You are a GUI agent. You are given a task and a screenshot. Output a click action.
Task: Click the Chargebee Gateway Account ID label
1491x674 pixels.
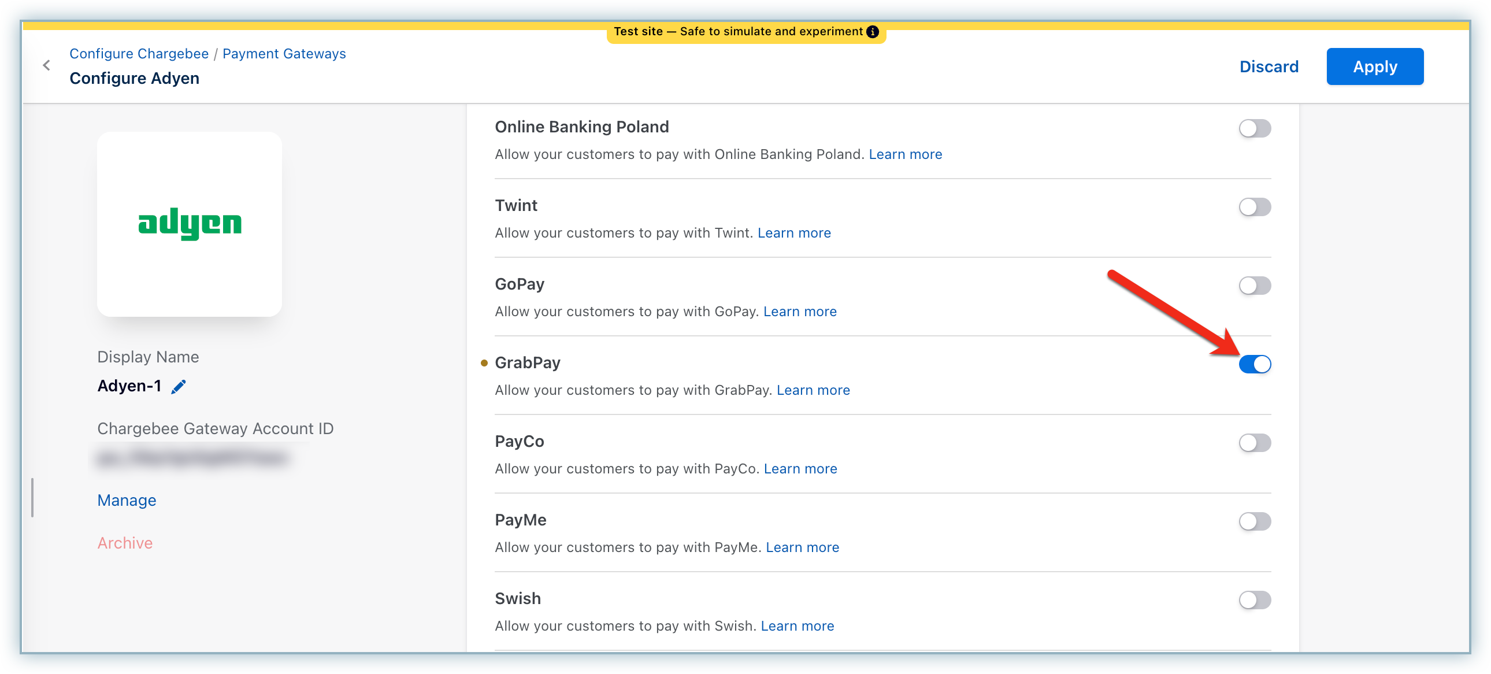pos(216,428)
